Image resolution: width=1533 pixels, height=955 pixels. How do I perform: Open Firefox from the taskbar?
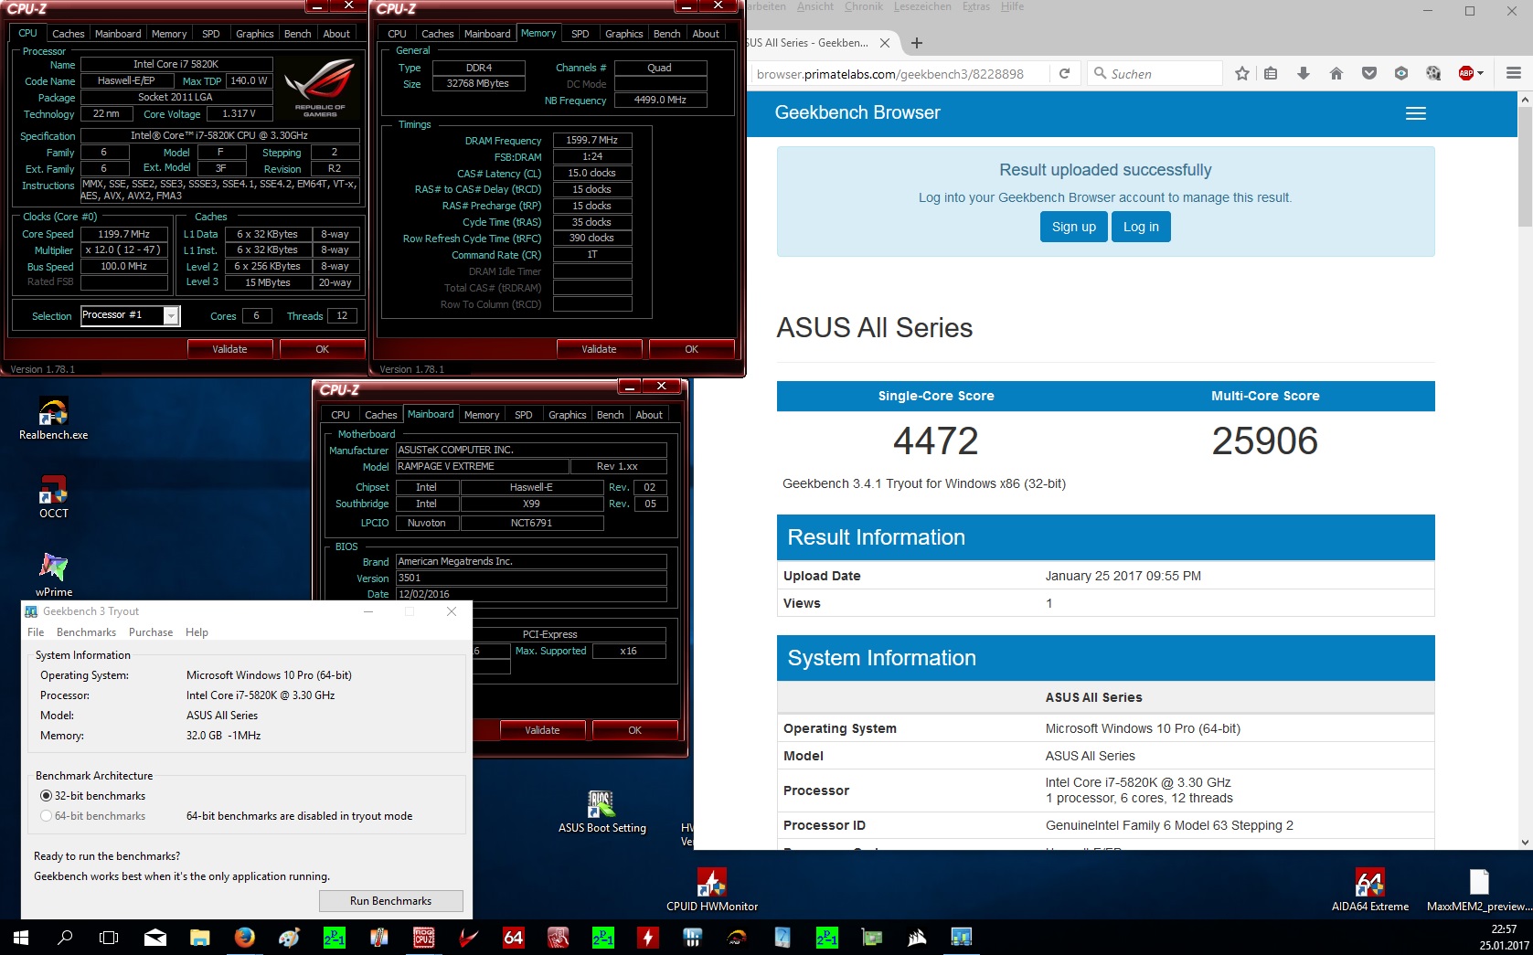tap(244, 938)
